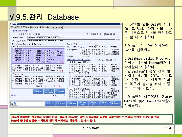The height and width of the screenshot is (137, 182).
Task: Click the EXCEL (F7) button
Action: click(x=104, y=103)
